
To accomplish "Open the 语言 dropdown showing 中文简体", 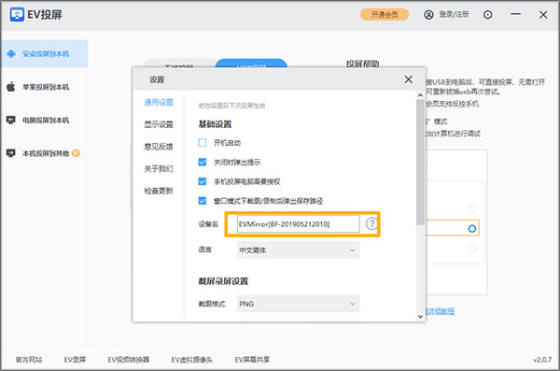I will 299,250.
